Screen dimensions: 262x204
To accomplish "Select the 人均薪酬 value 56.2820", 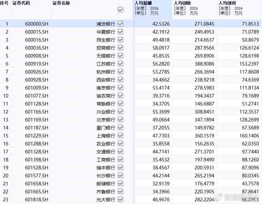I will pyautogui.click(x=161, y=64).
